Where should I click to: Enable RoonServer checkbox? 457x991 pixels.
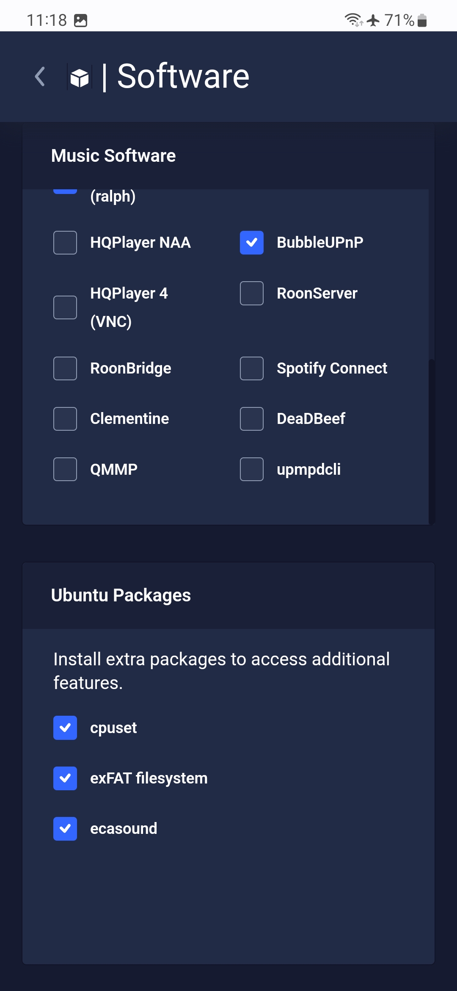pos(252,293)
